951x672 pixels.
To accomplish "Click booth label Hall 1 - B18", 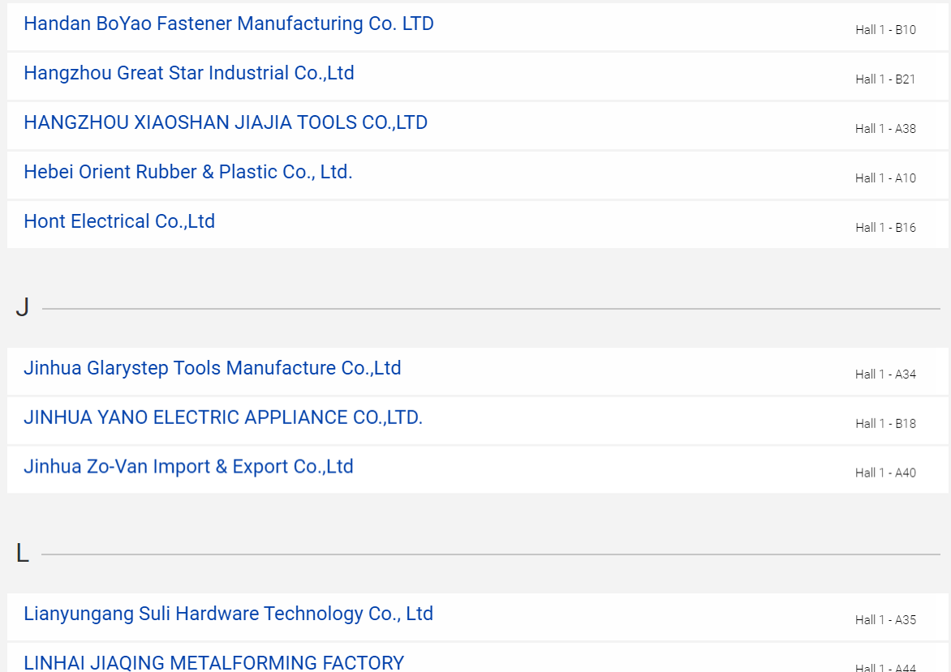I will pyautogui.click(x=885, y=424).
